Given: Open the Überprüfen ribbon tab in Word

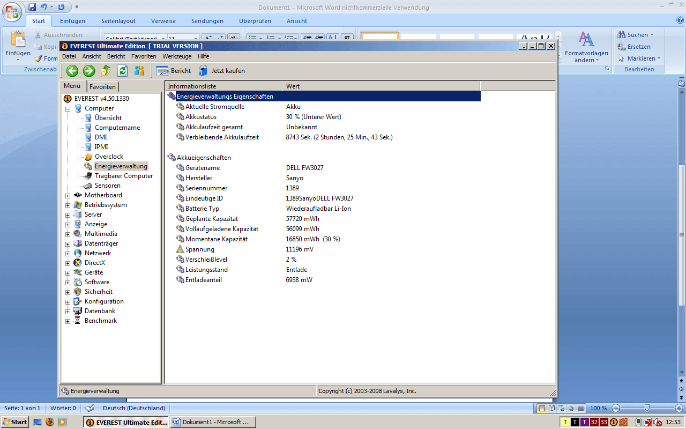Looking at the screenshot, I should [x=255, y=21].
